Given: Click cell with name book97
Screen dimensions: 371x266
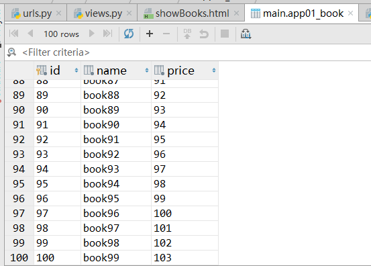Looking at the screenshot, I should click(116, 228).
